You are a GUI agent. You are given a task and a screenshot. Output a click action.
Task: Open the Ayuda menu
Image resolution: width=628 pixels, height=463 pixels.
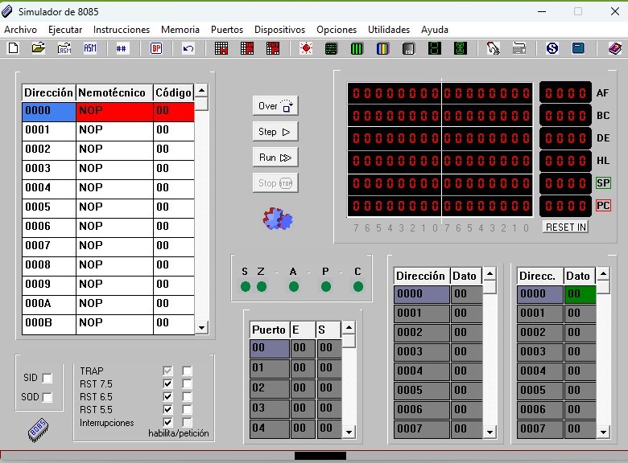[435, 30]
